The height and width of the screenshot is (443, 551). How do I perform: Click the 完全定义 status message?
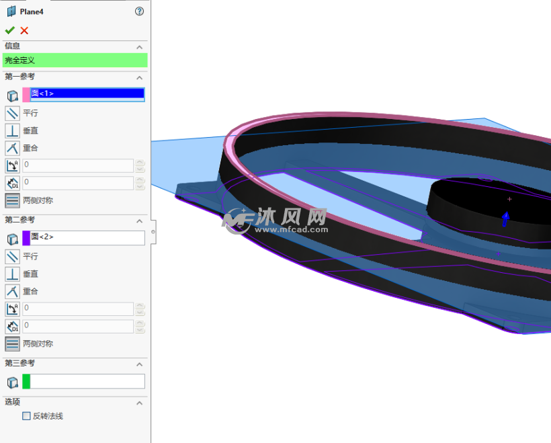click(x=75, y=60)
